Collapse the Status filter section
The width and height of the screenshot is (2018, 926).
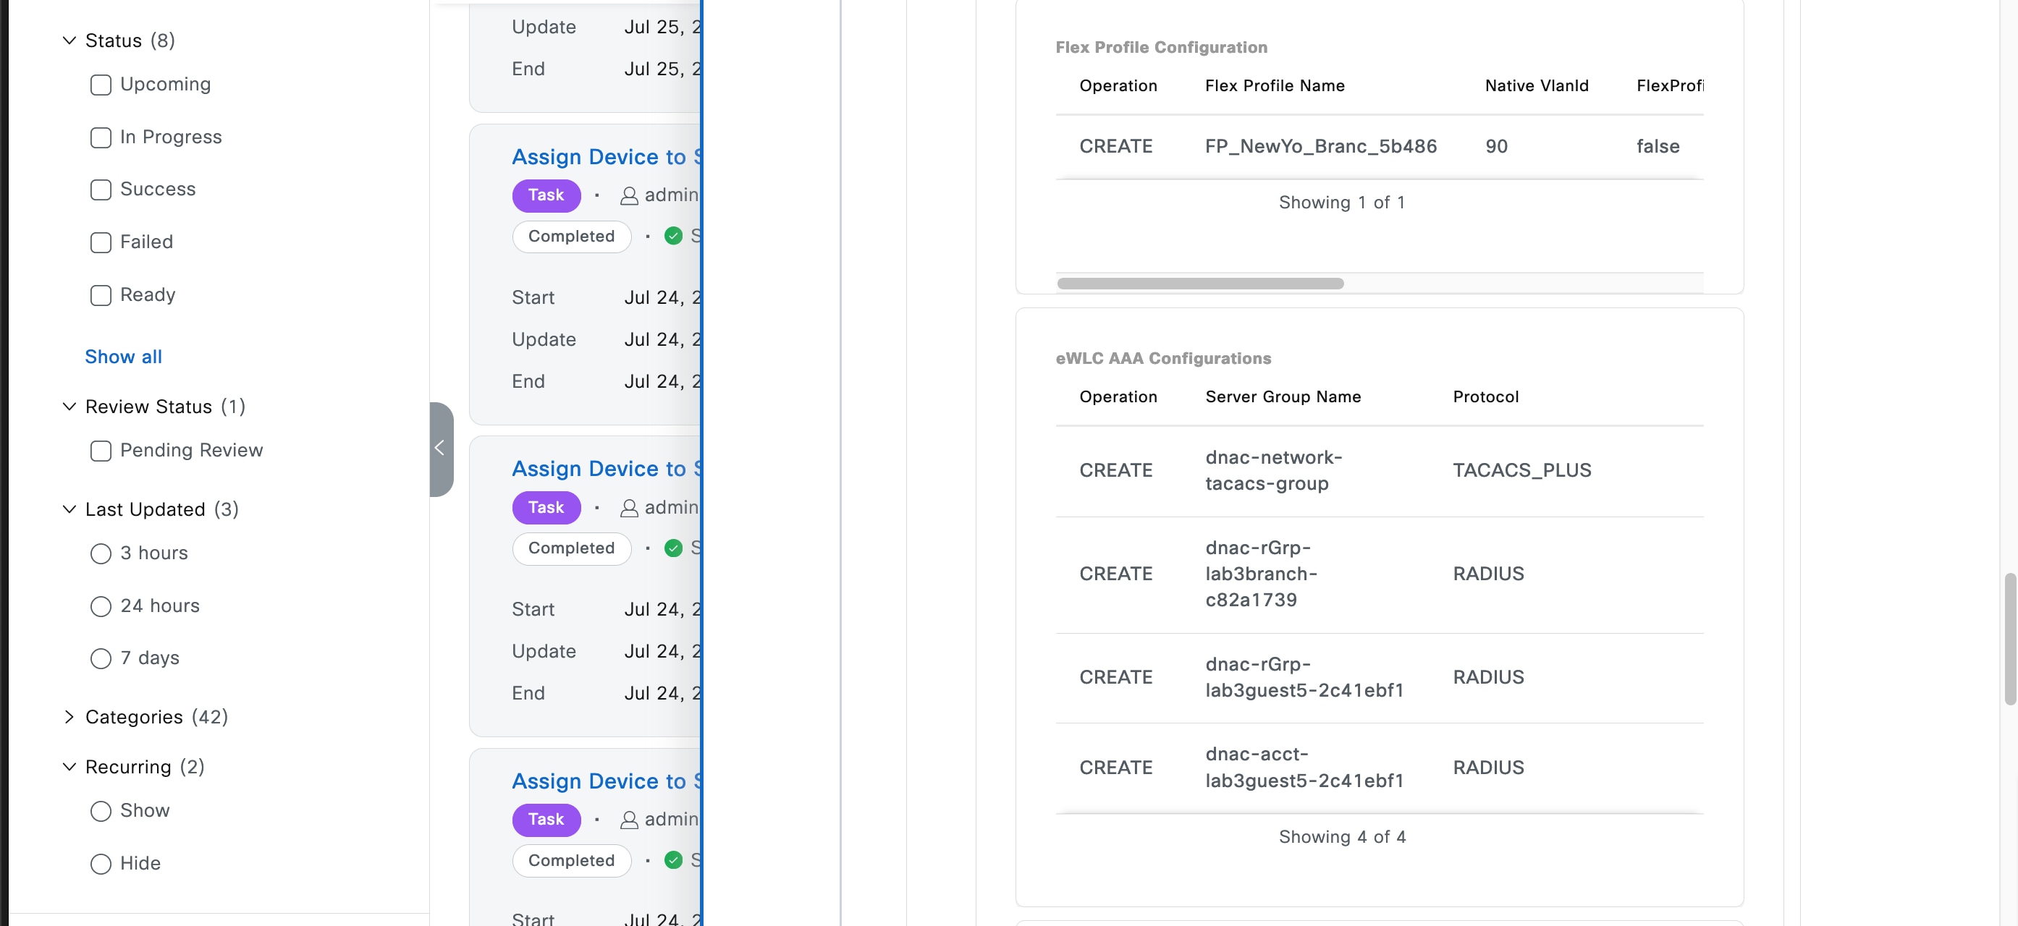[69, 41]
